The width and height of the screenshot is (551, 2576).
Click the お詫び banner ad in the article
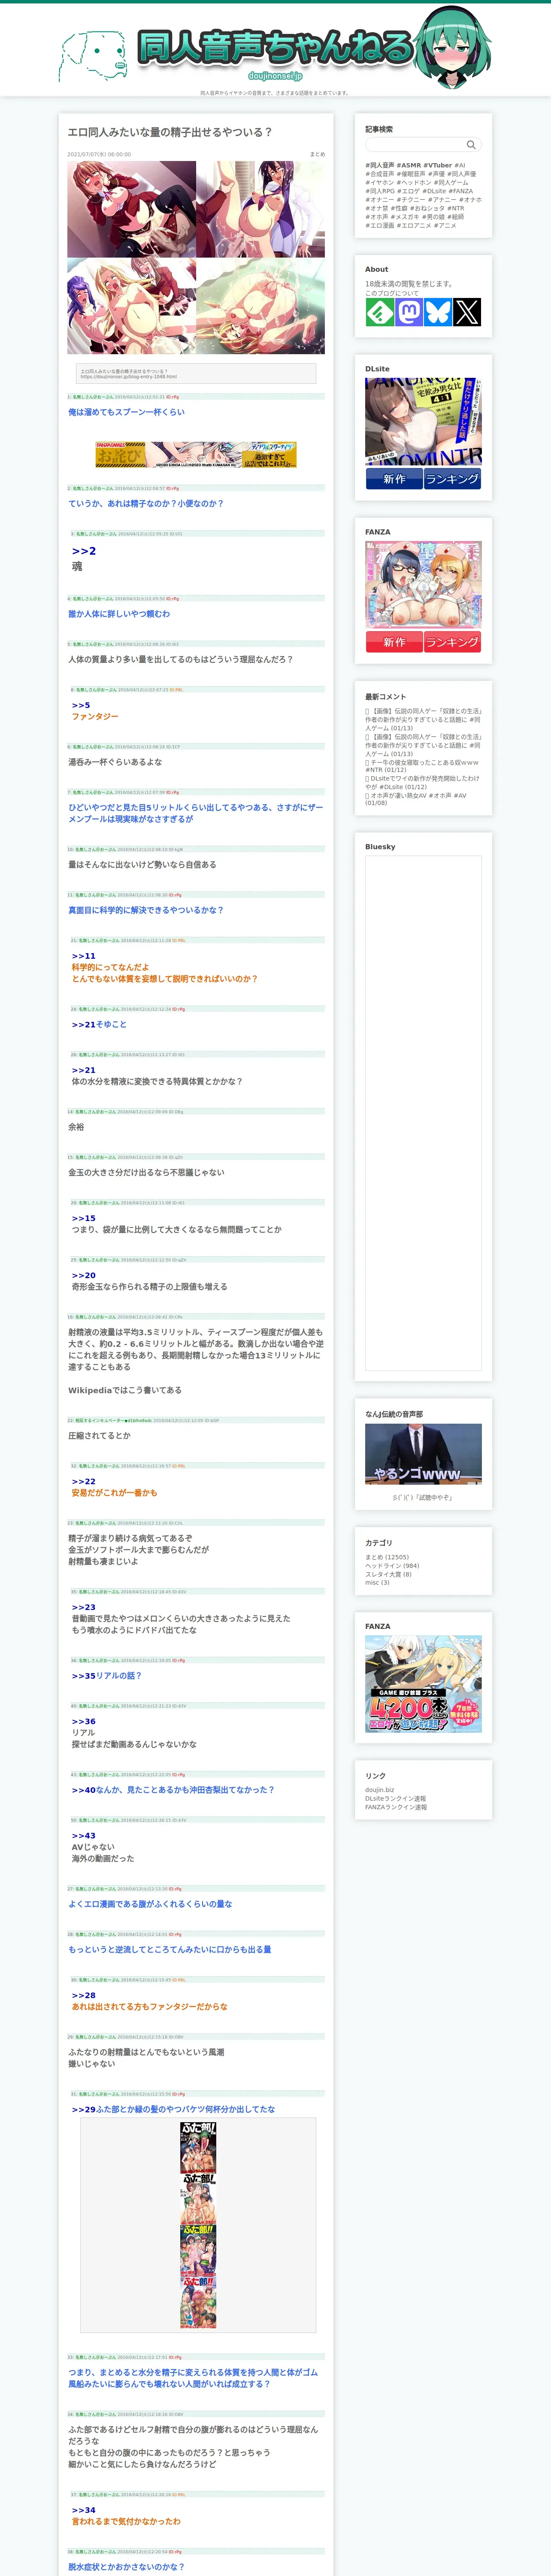(196, 455)
